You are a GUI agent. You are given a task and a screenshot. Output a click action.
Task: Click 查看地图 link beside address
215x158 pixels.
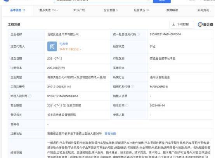point(110,134)
